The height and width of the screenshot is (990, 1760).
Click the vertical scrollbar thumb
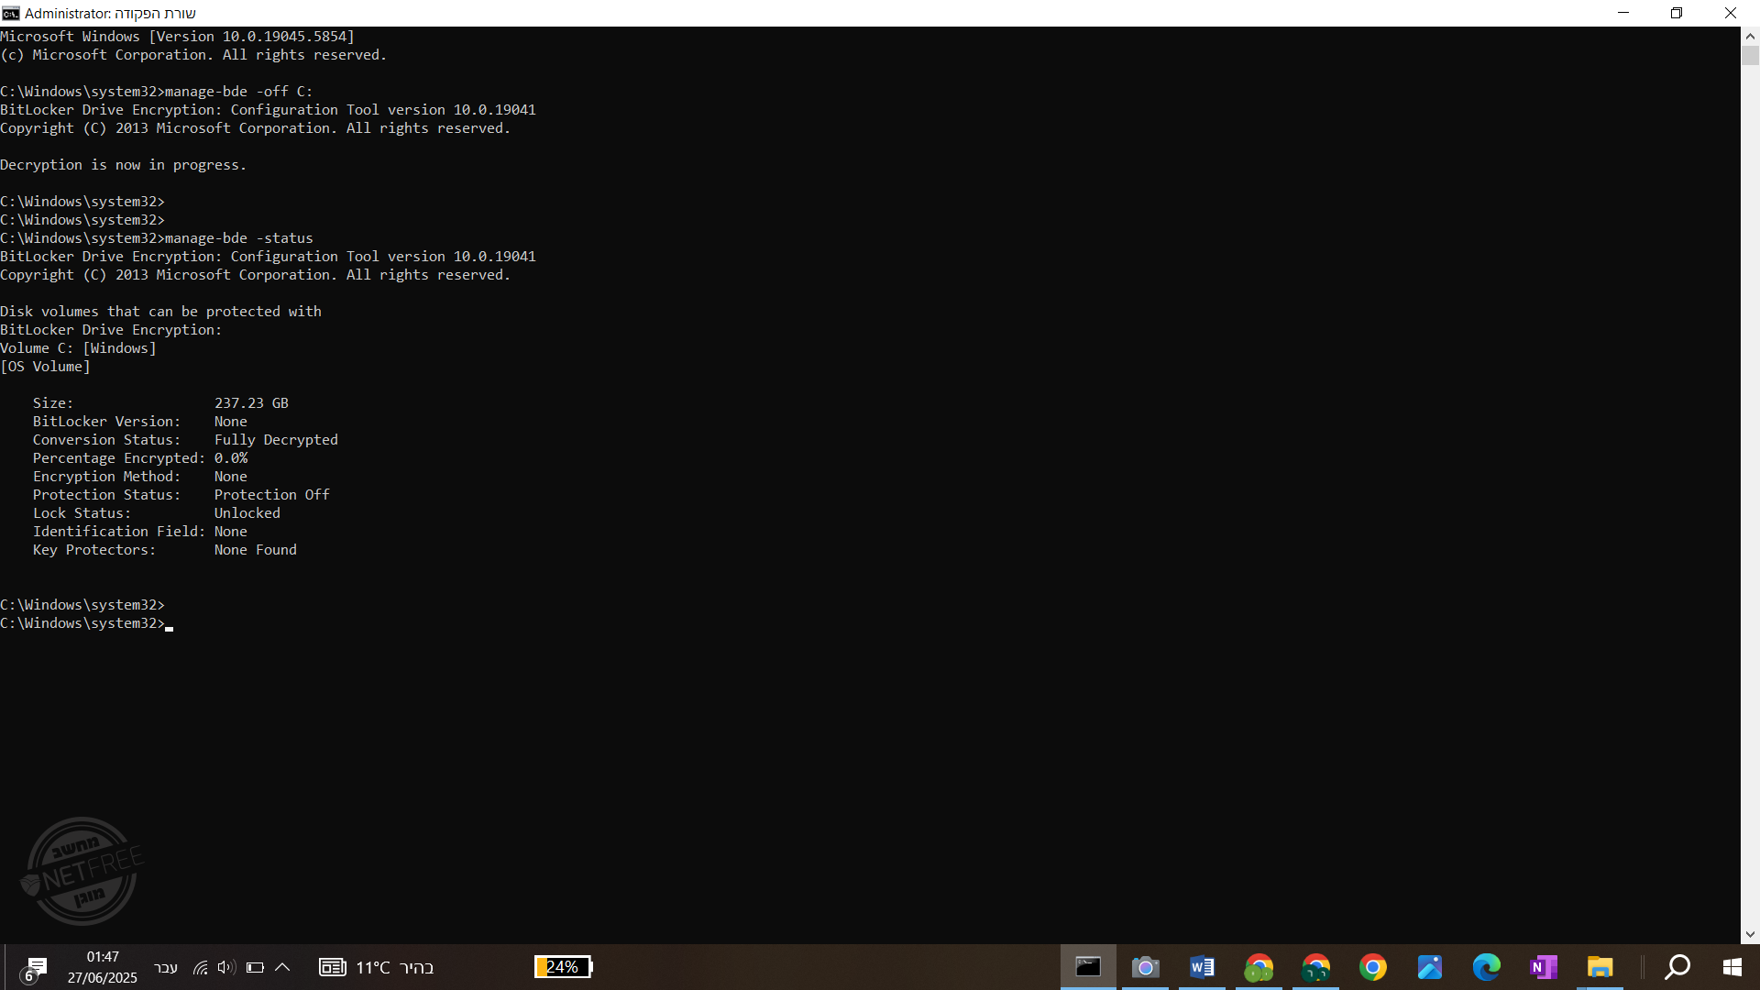coord(1750,55)
